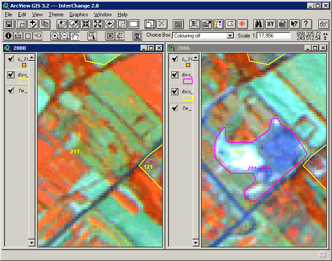Click the Find binoculars icon
The image size is (332, 261).
(259, 24)
